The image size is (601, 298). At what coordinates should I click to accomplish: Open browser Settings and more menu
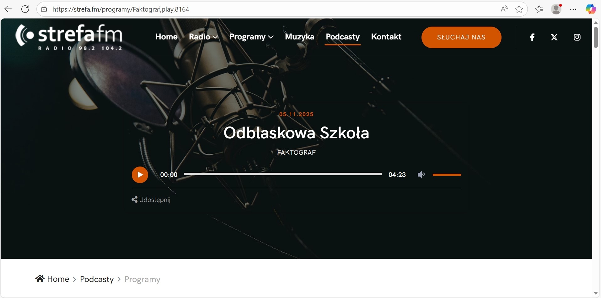(x=573, y=9)
